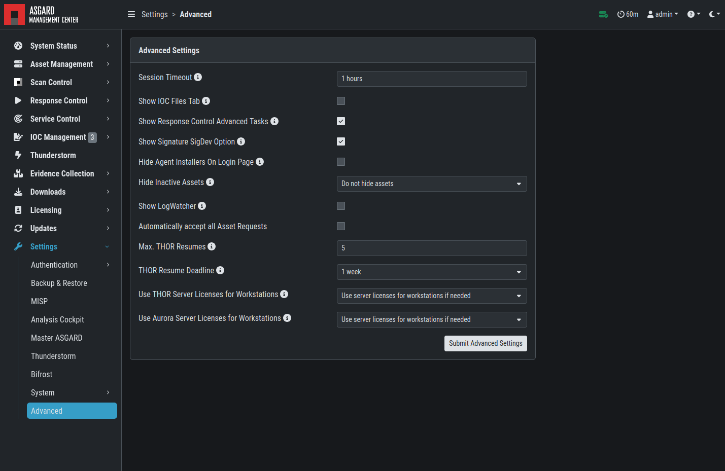Click the Licensing badge icon

point(18,210)
